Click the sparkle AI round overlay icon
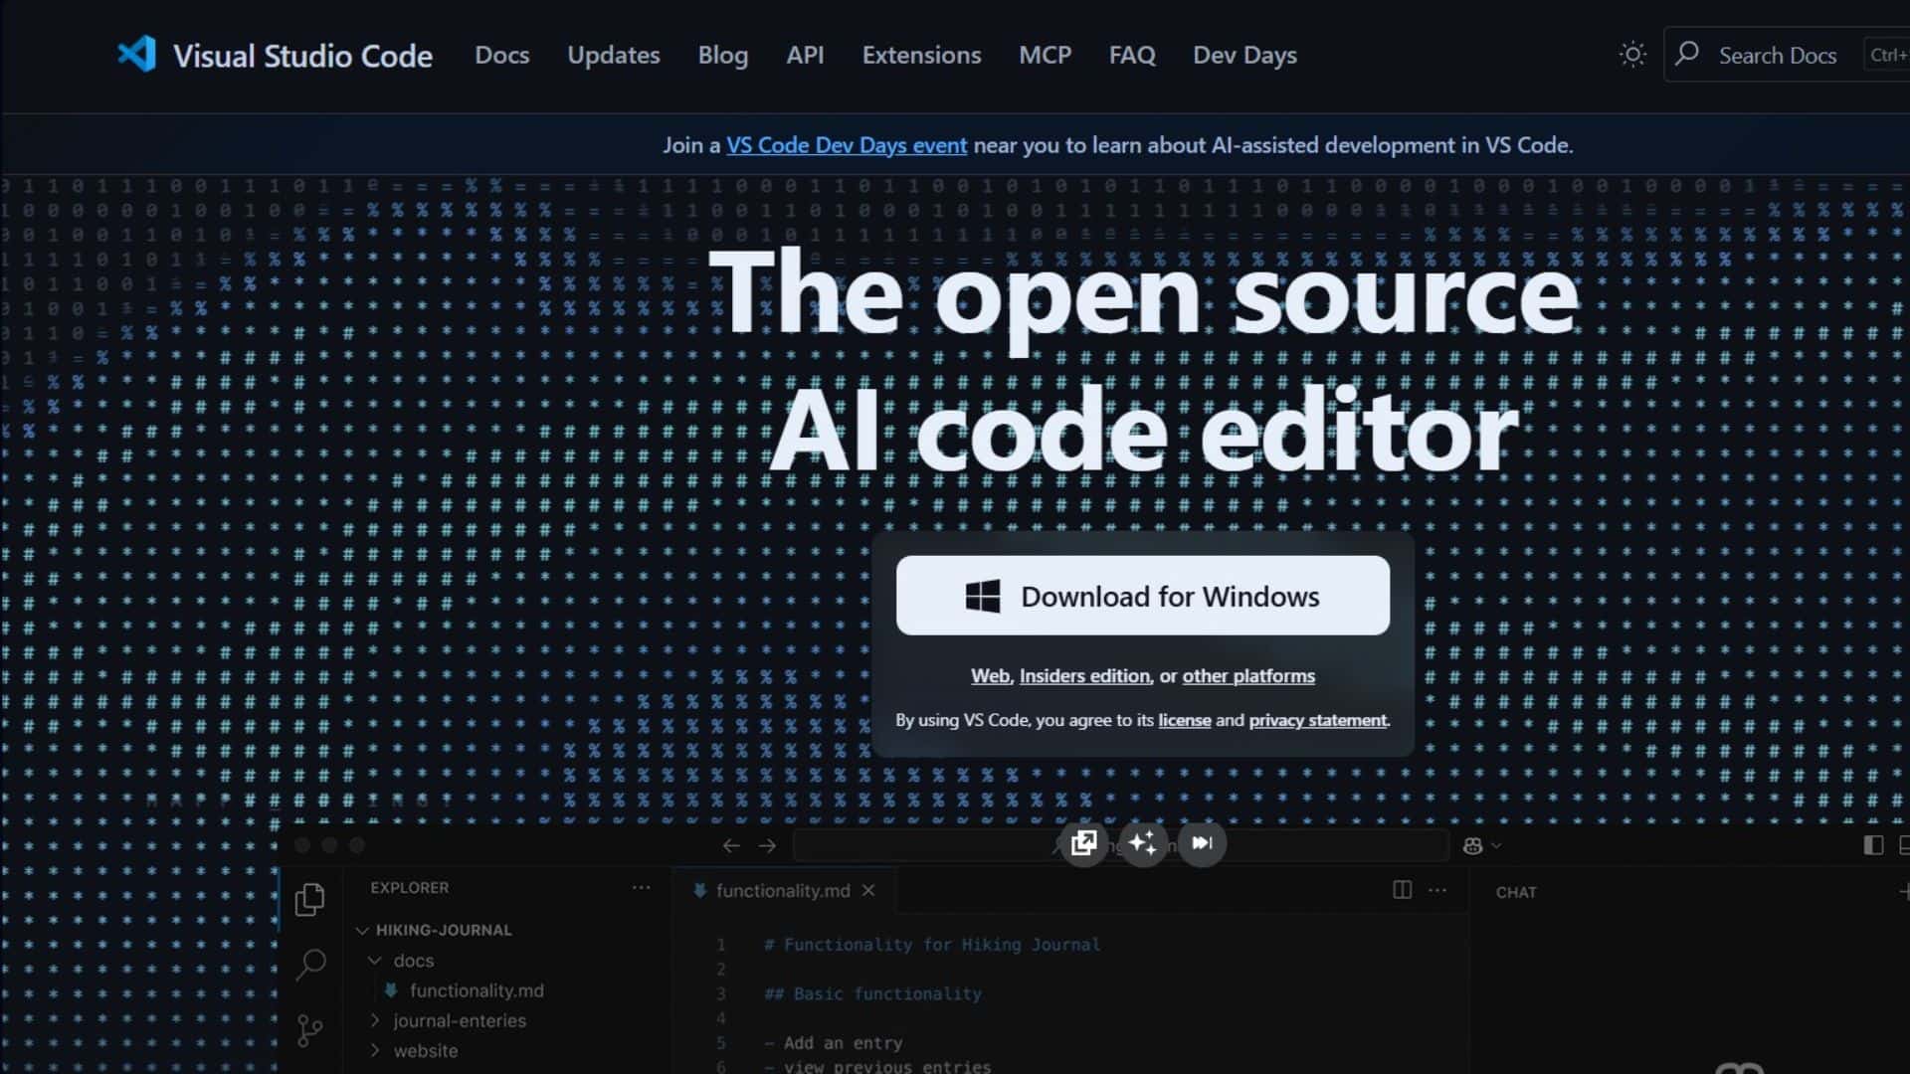The image size is (1910, 1074). tap(1143, 843)
